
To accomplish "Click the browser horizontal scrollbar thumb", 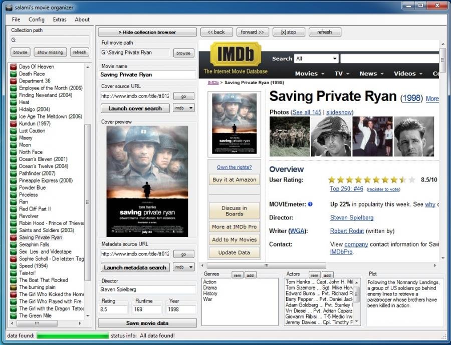I will point(267,265).
